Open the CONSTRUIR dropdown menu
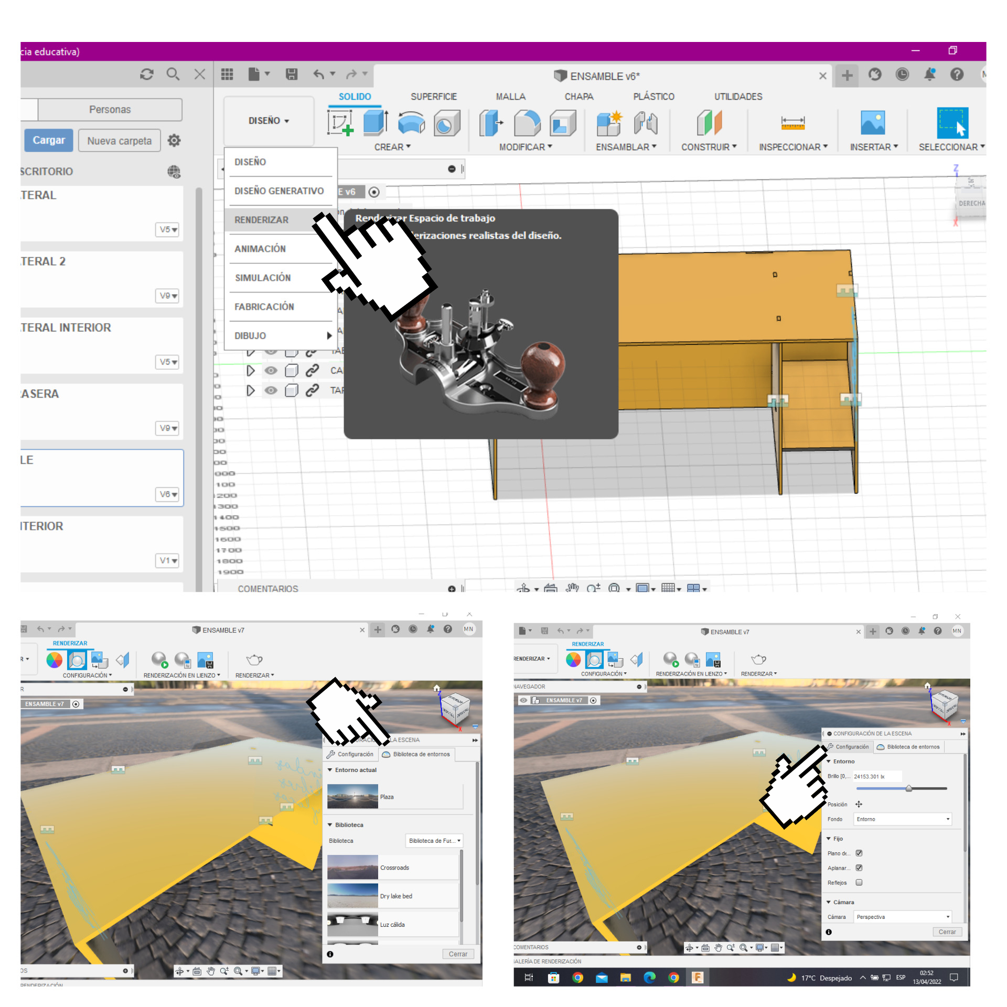Screen dimensions: 1007x1007 [709, 147]
